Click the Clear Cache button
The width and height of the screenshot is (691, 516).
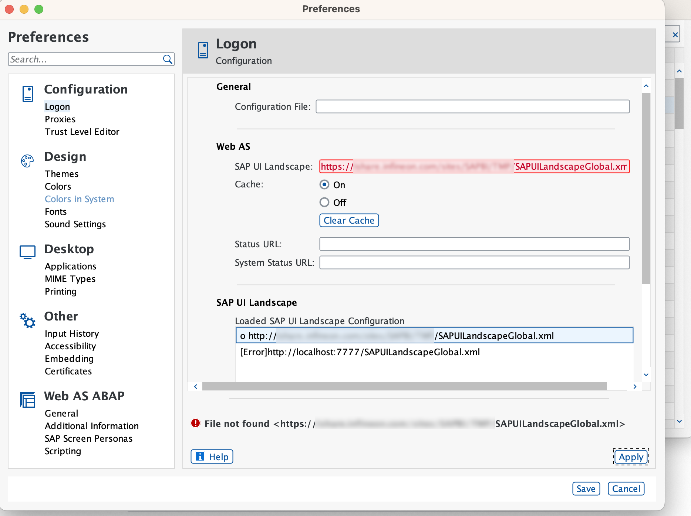click(x=349, y=220)
